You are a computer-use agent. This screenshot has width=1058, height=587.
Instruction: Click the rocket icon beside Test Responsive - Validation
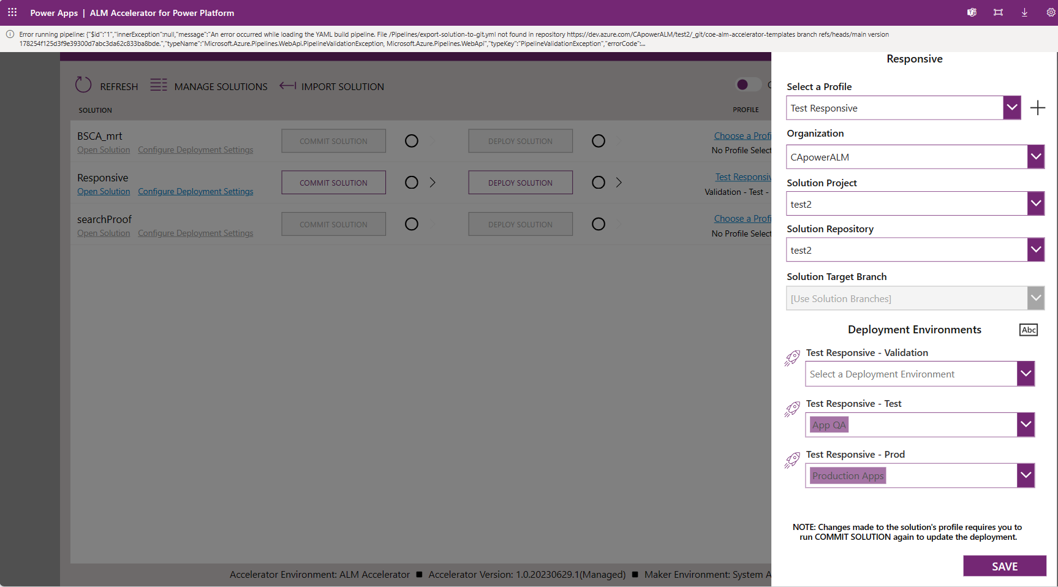(792, 358)
